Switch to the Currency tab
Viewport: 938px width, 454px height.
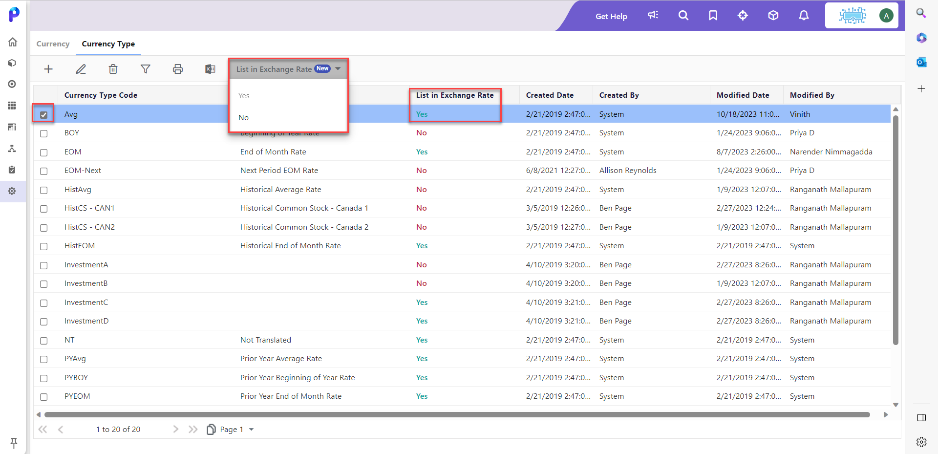click(x=53, y=44)
